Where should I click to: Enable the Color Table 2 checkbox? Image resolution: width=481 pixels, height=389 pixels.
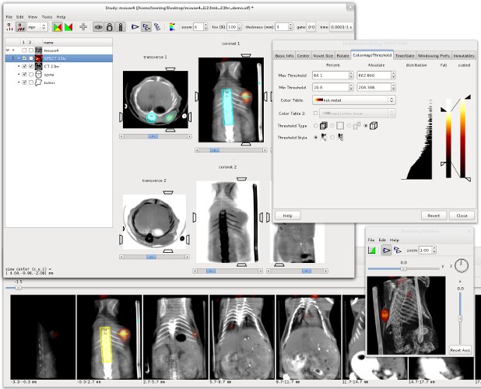pos(315,114)
